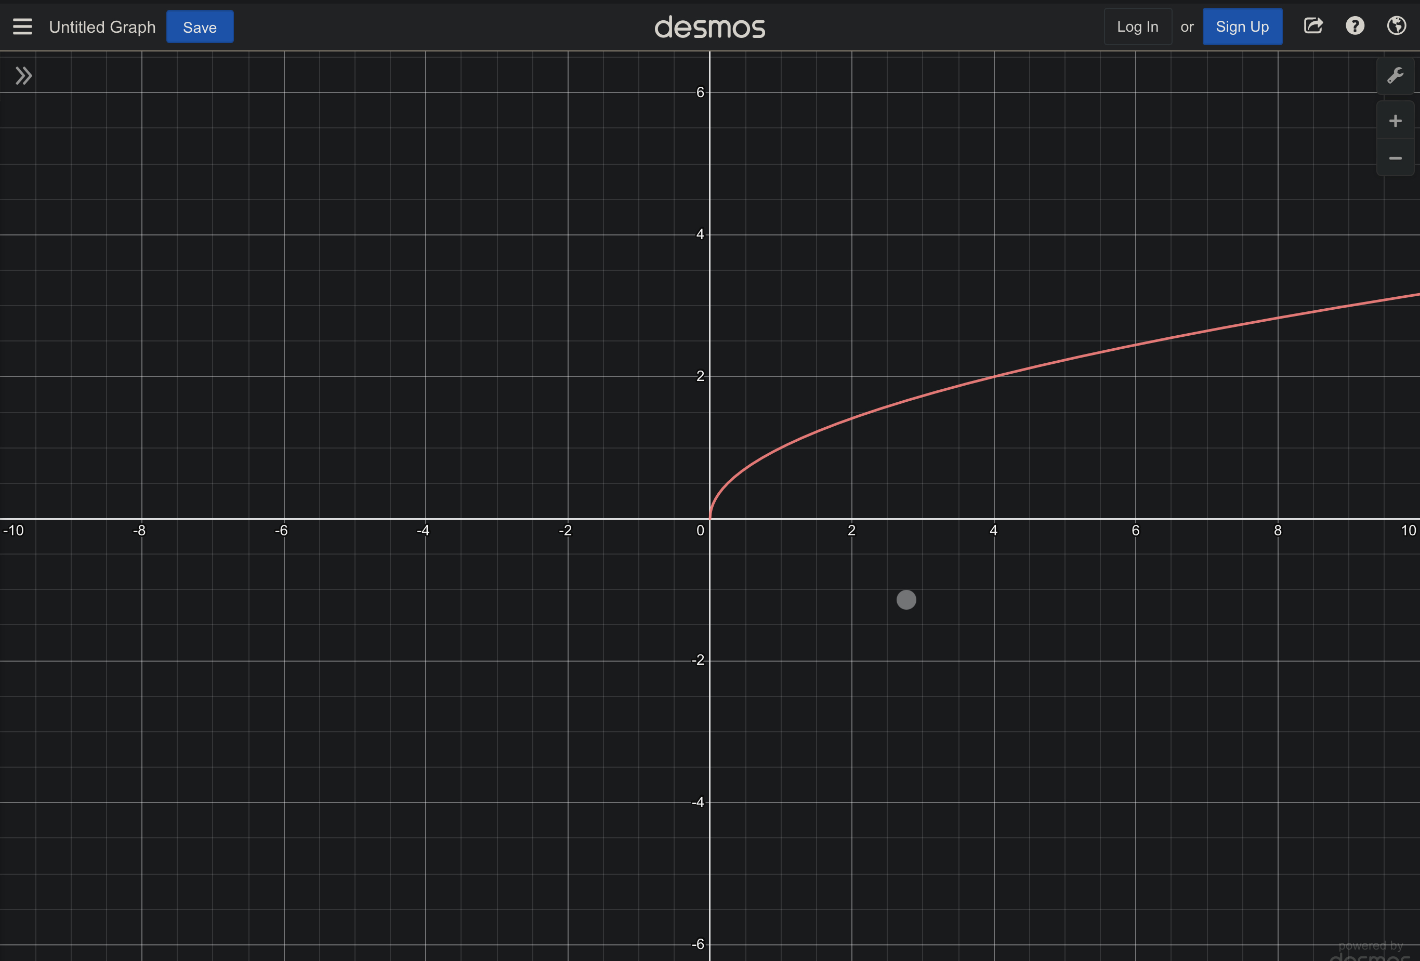Image resolution: width=1420 pixels, height=961 pixels.
Task: Open the hamburger menu
Action: [22, 27]
